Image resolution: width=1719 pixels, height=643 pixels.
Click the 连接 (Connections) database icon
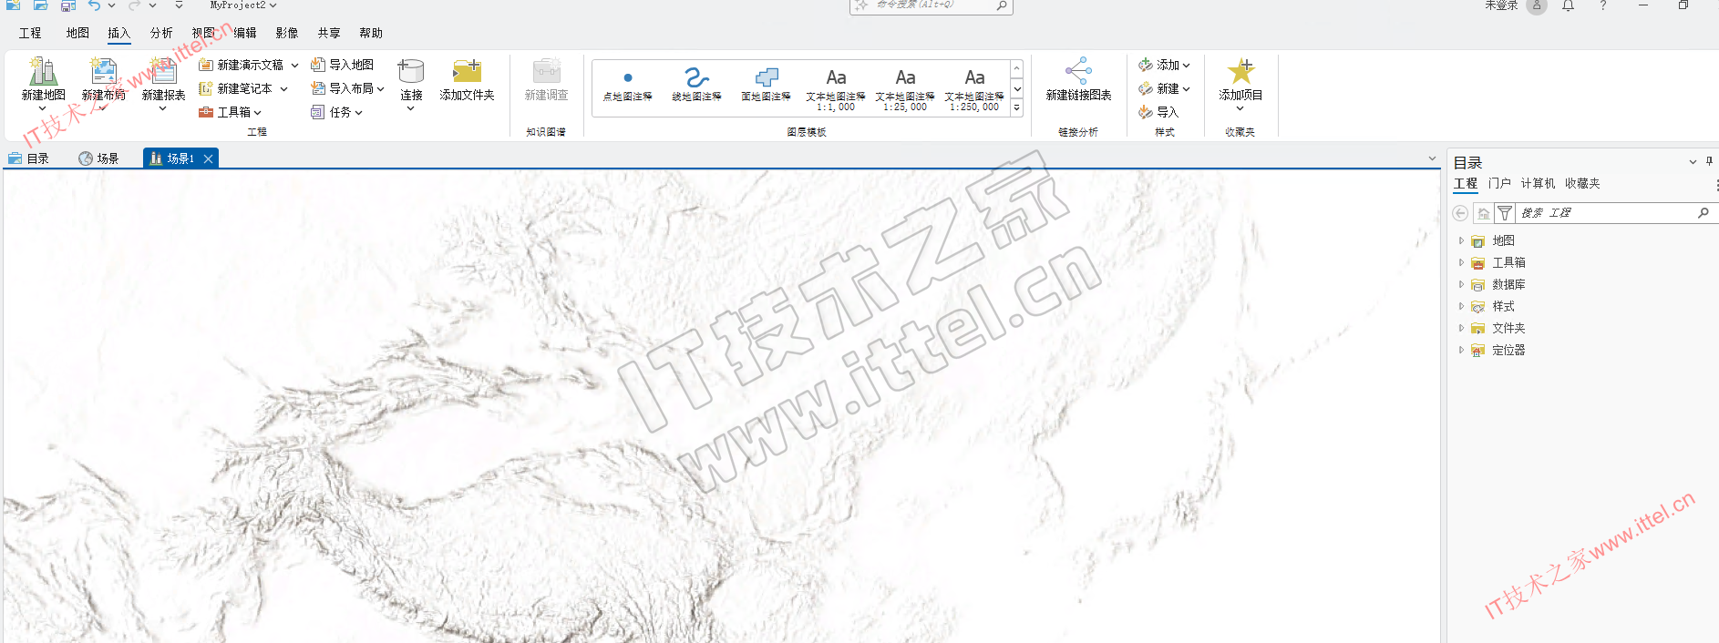pyautogui.click(x=411, y=72)
